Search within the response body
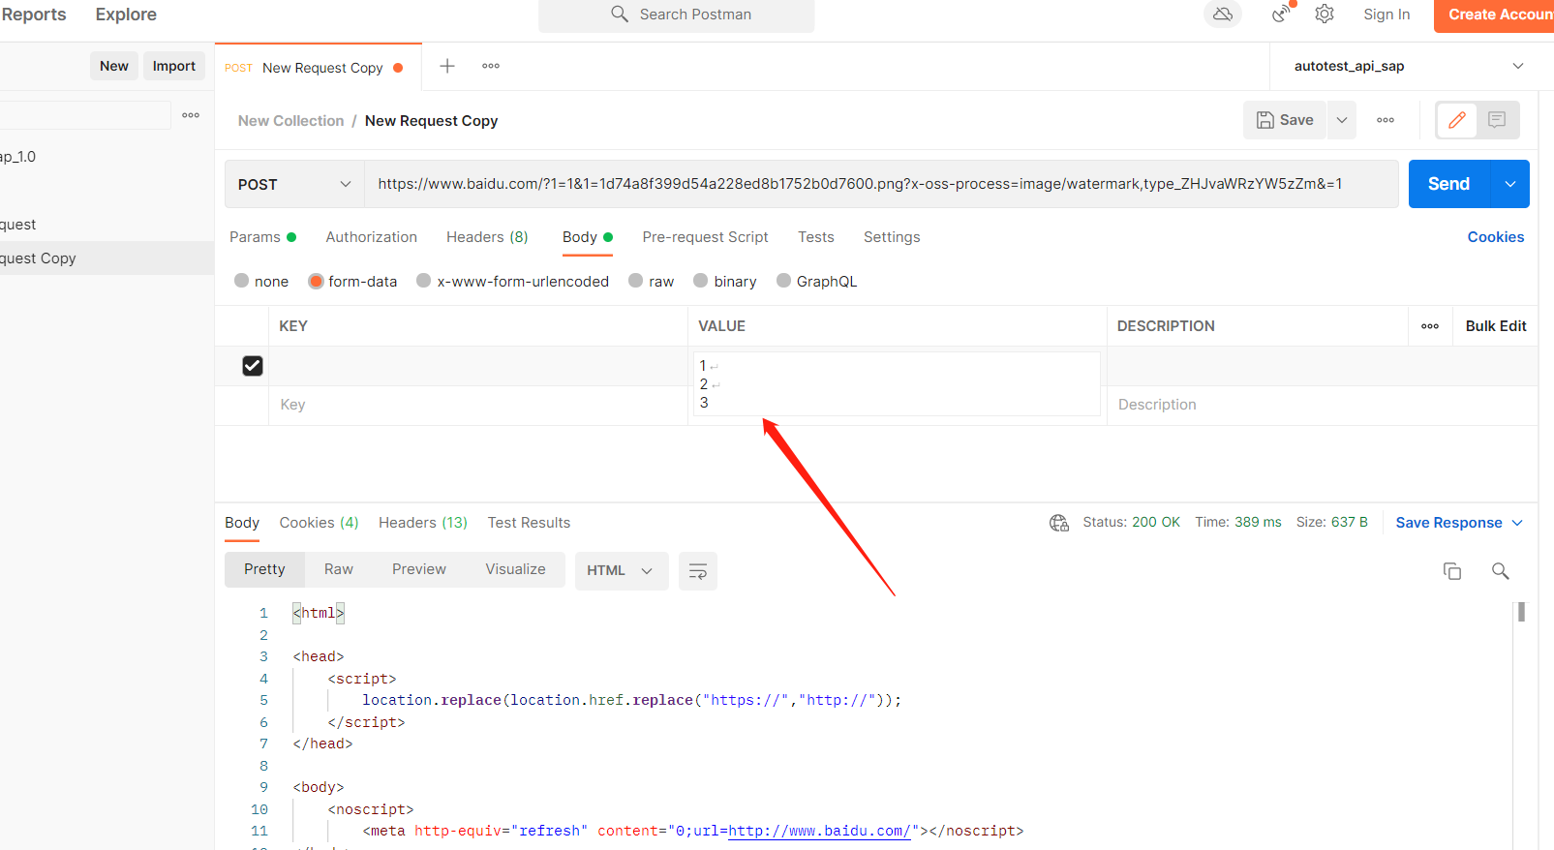Screen dimensions: 1554x850 point(1501,571)
